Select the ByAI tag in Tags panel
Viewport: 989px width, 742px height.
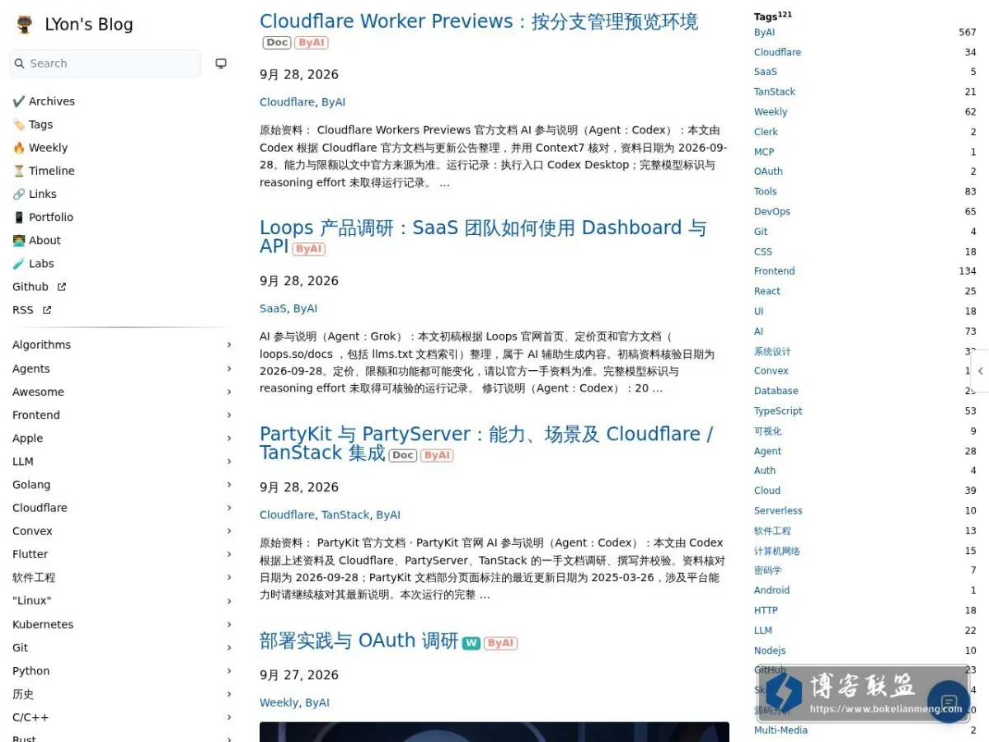coord(764,32)
